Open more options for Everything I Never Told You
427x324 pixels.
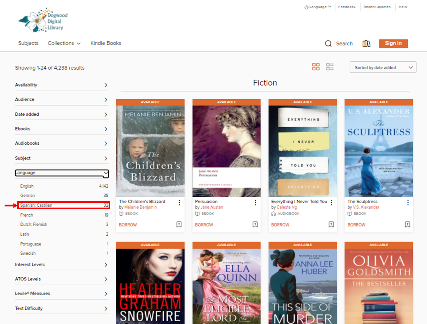pos(332,202)
